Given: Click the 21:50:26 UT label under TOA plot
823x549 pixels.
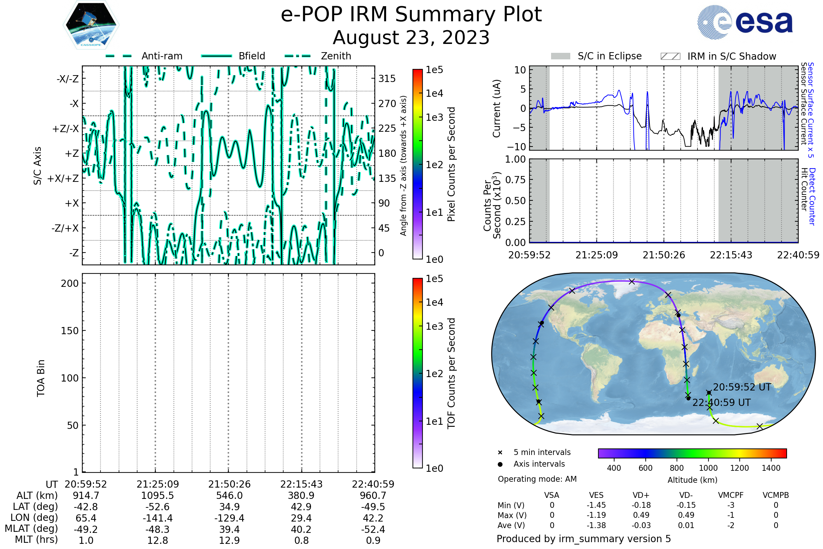Looking at the screenshot, I should pos(229,484).
